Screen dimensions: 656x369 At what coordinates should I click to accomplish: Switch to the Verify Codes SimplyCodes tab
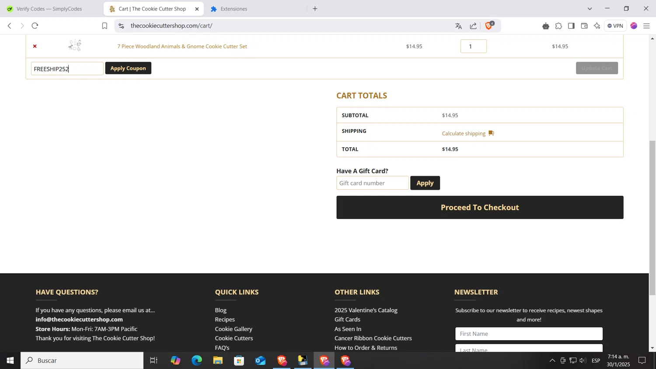pos(49,9)
